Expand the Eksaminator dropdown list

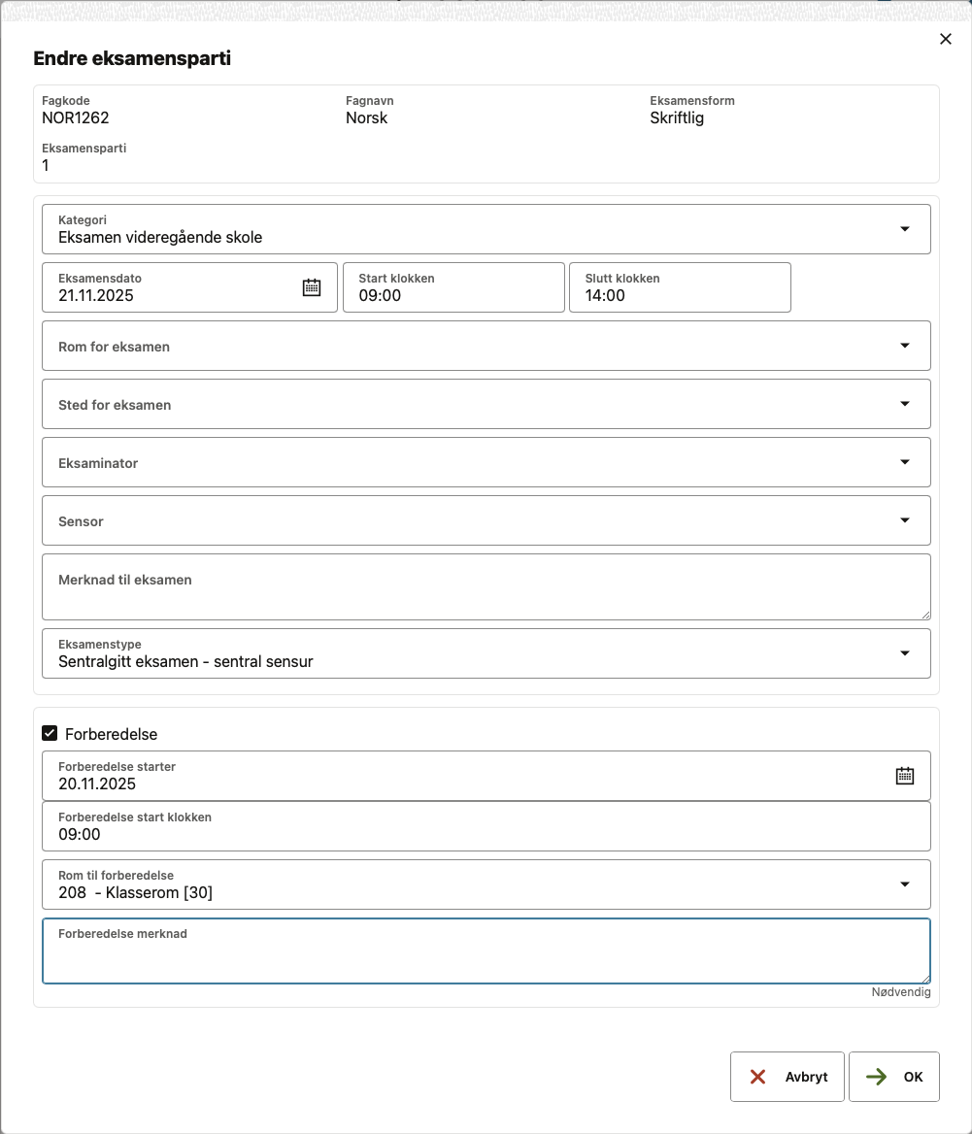(x=904, y=462)
